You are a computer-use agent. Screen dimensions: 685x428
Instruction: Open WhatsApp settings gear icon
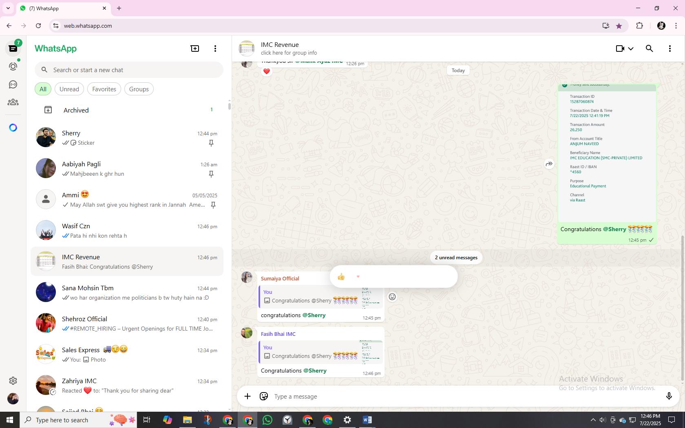click(13, 381)
